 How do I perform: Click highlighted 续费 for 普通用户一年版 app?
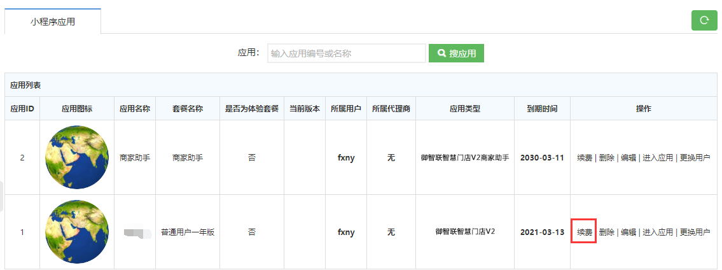pos(585,232)
